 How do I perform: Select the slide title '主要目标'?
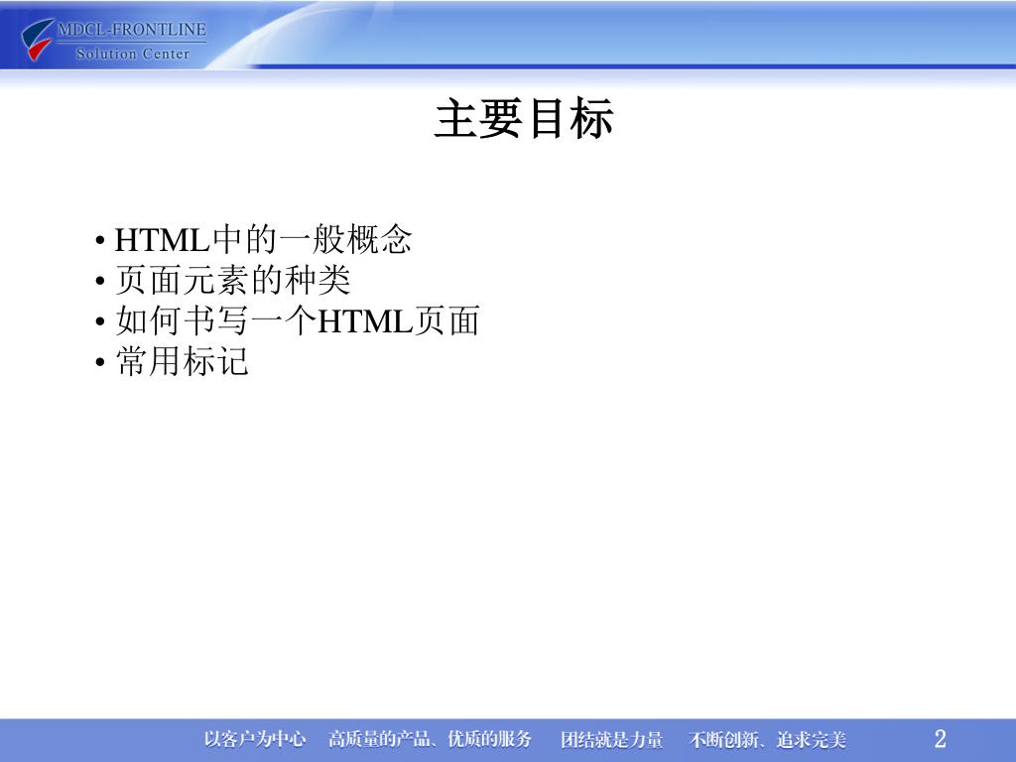[x=524, y=119]
